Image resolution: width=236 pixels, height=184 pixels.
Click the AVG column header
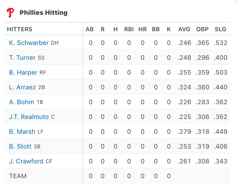tap(184, 29)
